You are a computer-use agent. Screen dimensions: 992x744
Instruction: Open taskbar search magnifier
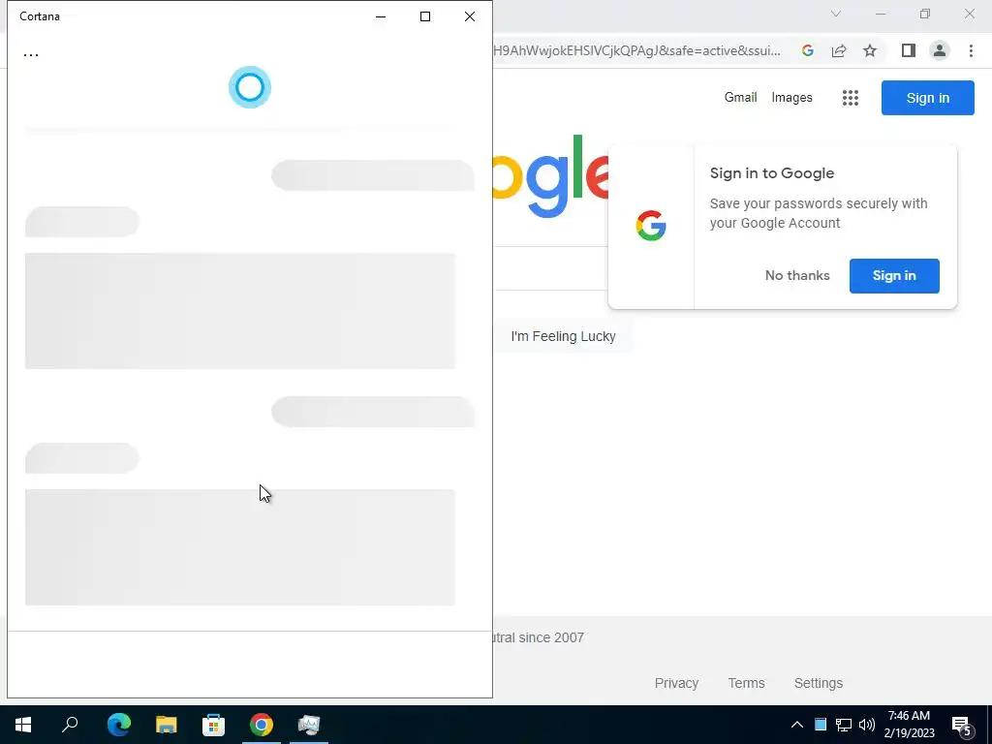tap(70, 725)
